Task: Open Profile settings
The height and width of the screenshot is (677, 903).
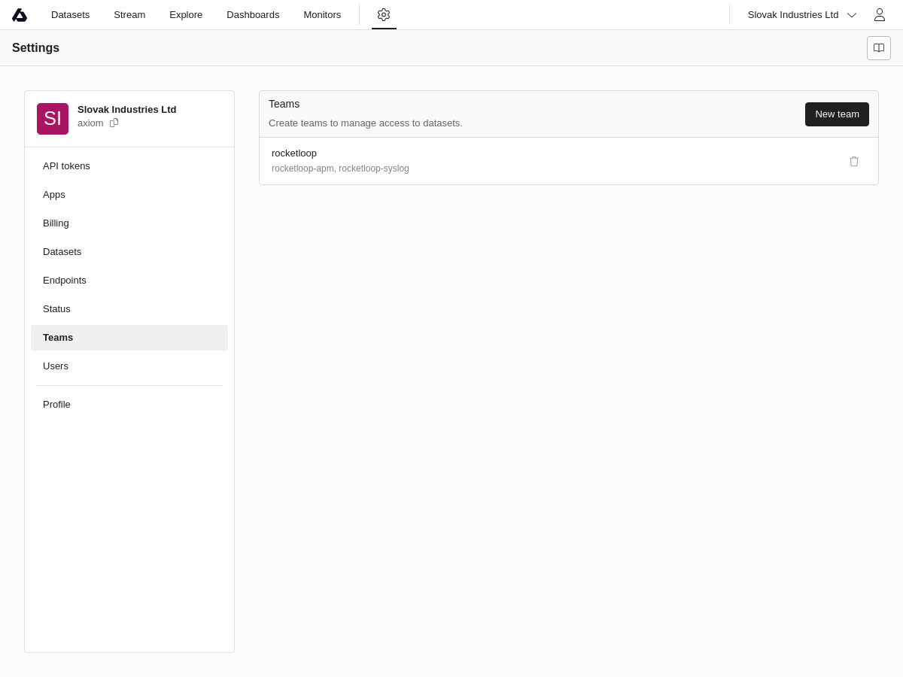Action: coord(56,405)
